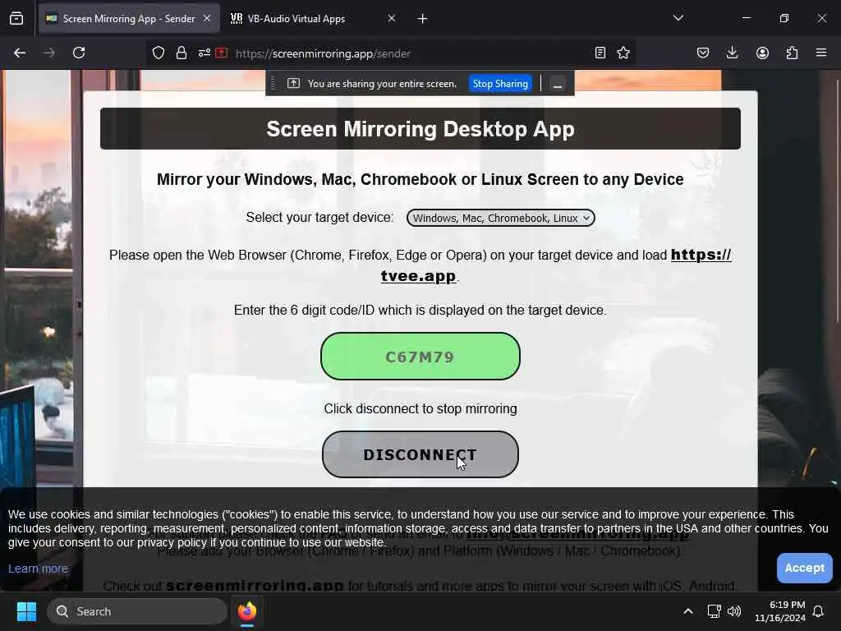Click the Screen Mirroring Desktop App heading
The image size is (841, 631).
[420, 129]
